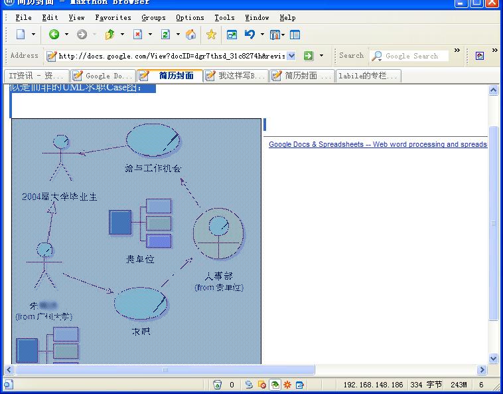Select the active 简历封面 tab
This screenshot has height=394, width=503.
point(170,76)
